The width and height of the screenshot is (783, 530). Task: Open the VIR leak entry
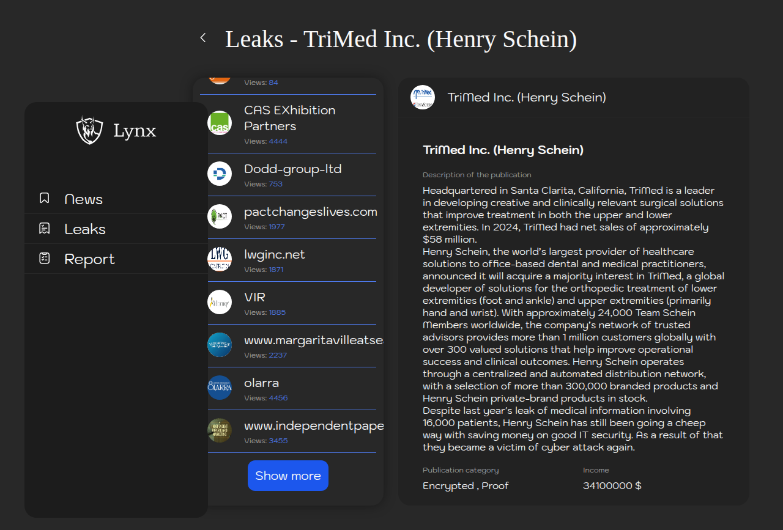pyautogui.click(x=254, y=298)
